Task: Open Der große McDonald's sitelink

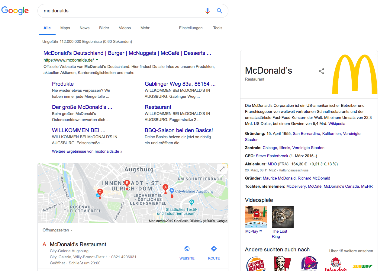Action: pyautogui.click(x=82, y=107)
